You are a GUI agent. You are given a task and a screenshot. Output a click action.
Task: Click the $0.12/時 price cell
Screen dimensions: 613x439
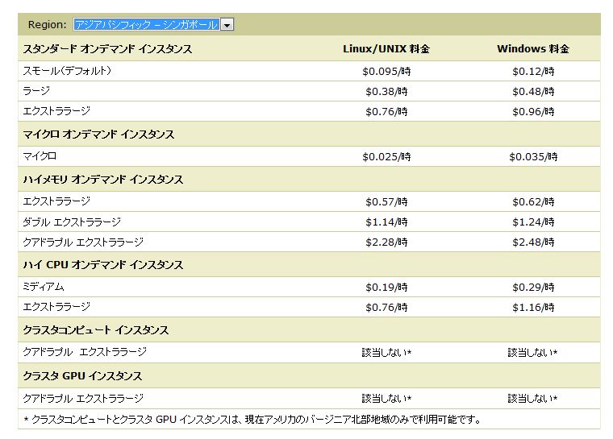click(533, 72)
